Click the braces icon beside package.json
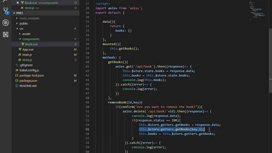Screen dimensions: 272x153 [x=17, y=81]
